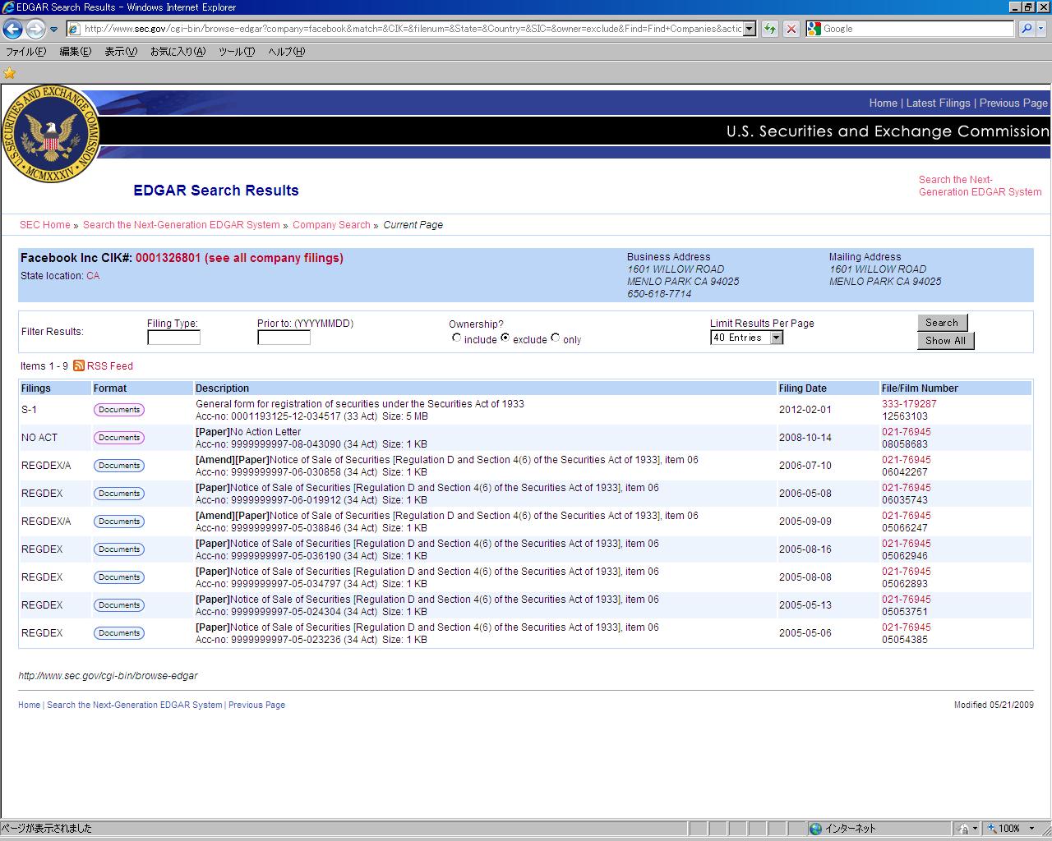Open Documents for the 2005-05-13 REGDEX filing

(x=119, y=605)
